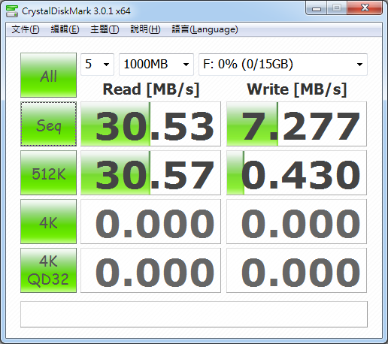The height and width of the screenshot is (344, 388).
Task: Start the 4K random test
Action: click(x=48, y=222)
